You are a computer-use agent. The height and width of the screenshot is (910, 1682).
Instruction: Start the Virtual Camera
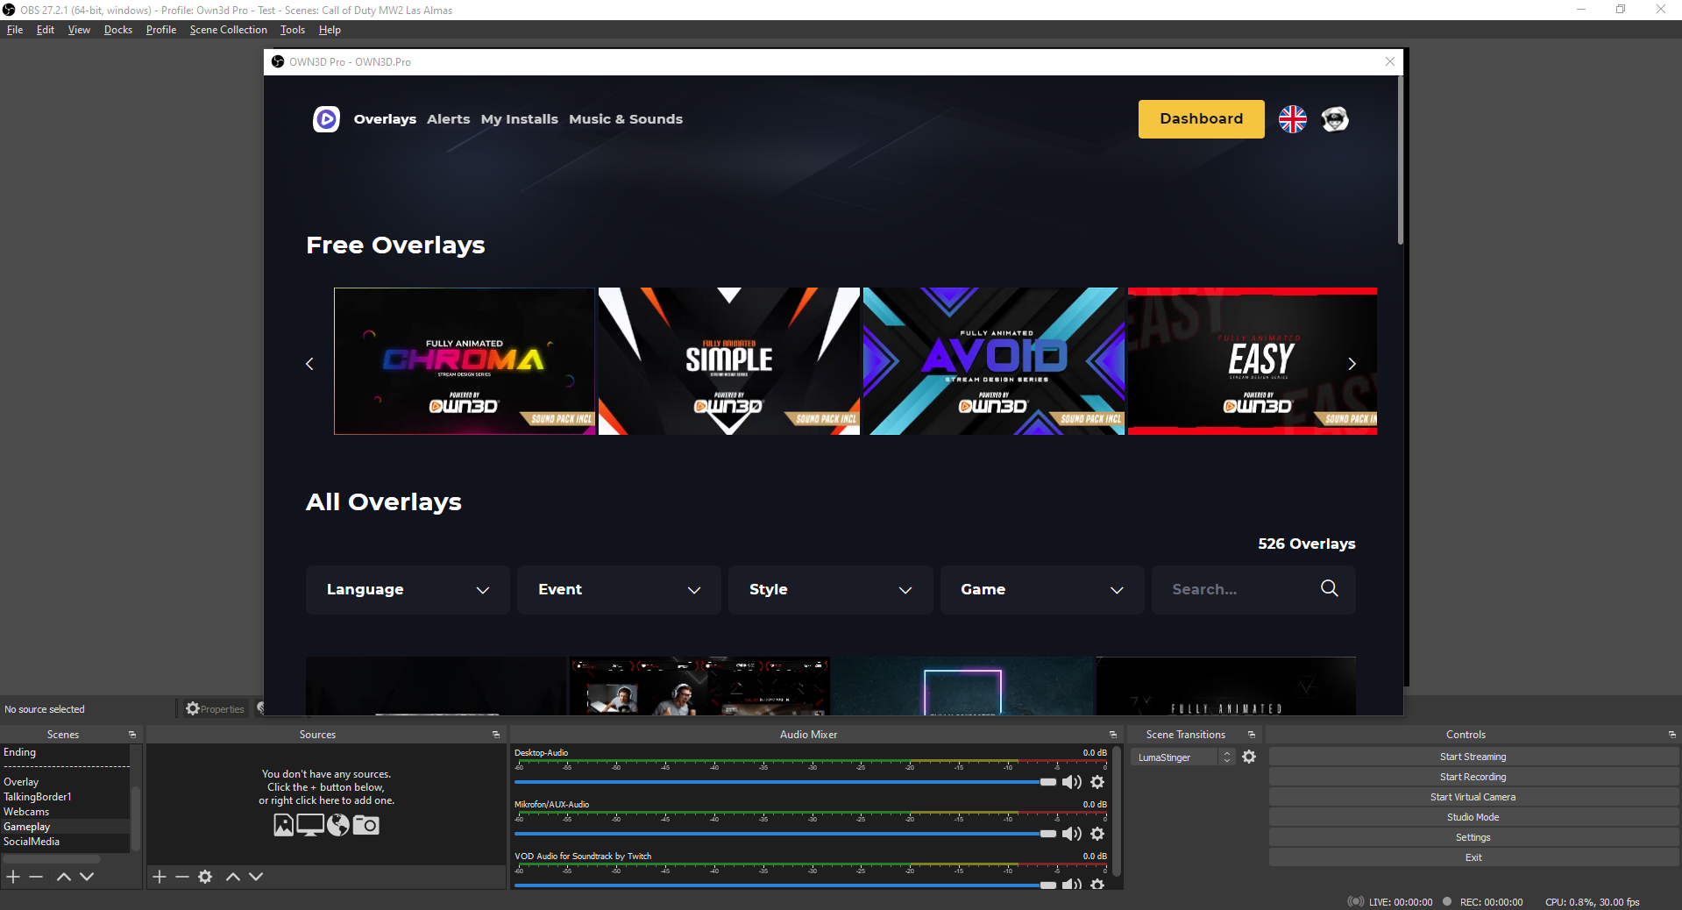pos(1473,797)
